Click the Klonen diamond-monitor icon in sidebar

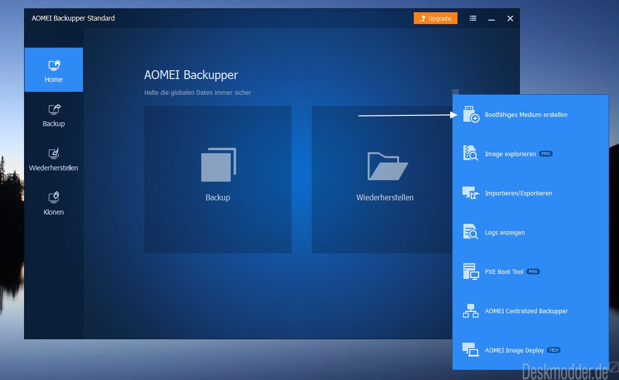pyautogui.click(x=54, y=197)
